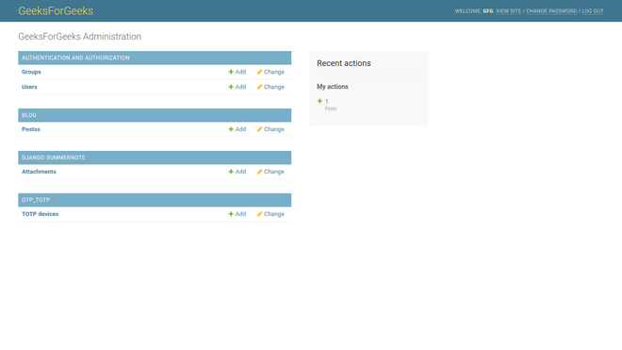Click the pencil icon beside Groups Change
Viewport: 622px width, 350px height.
coord(259,72)
